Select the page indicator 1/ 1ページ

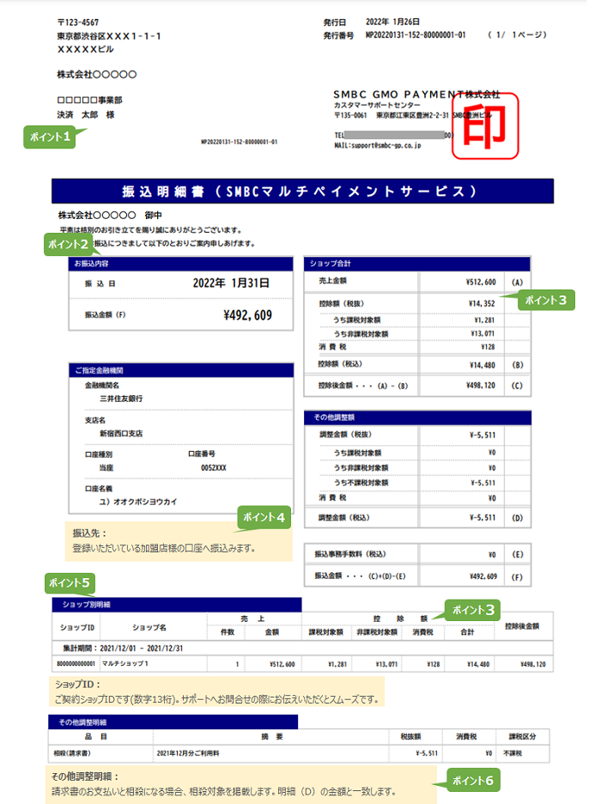click(x=517, y=35)
